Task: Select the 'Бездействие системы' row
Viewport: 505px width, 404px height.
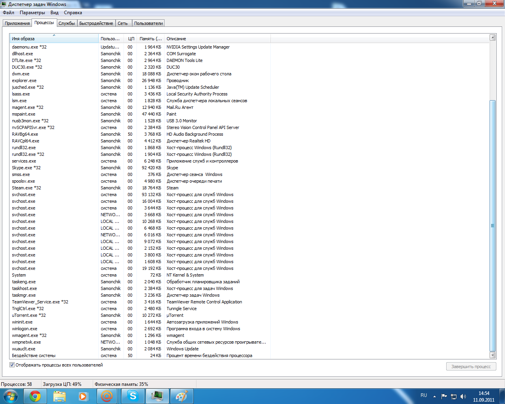Action: pos(140,355)
